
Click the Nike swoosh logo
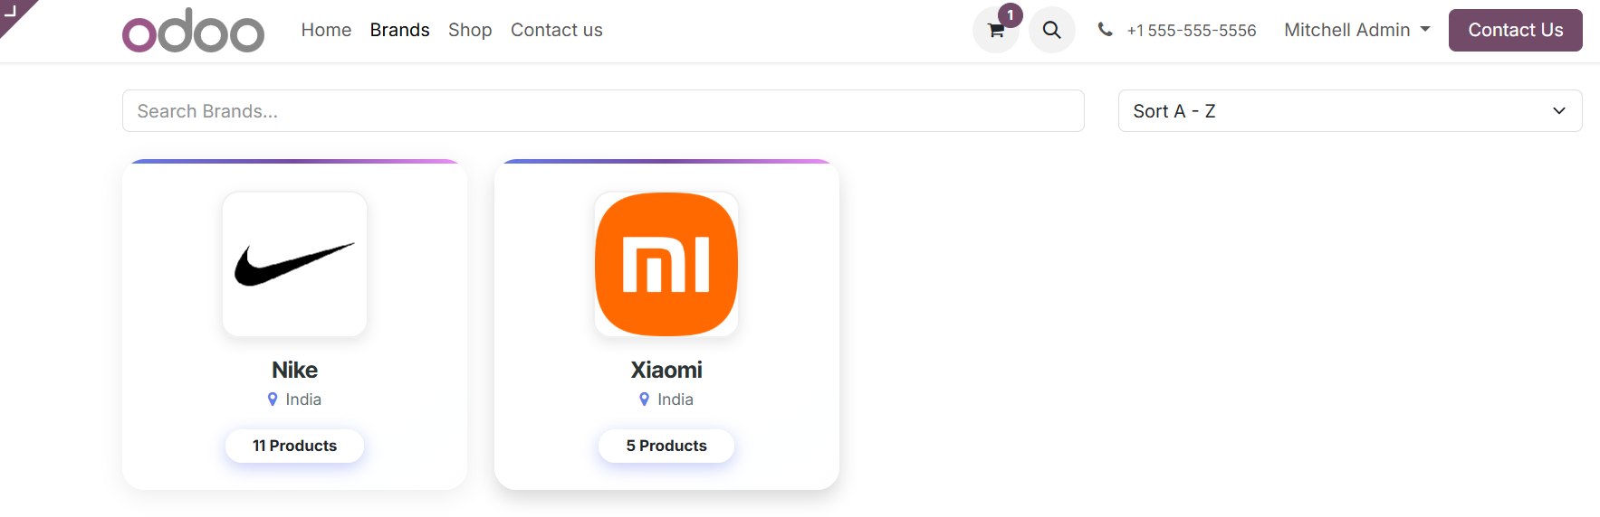click(x=294, y=264)
